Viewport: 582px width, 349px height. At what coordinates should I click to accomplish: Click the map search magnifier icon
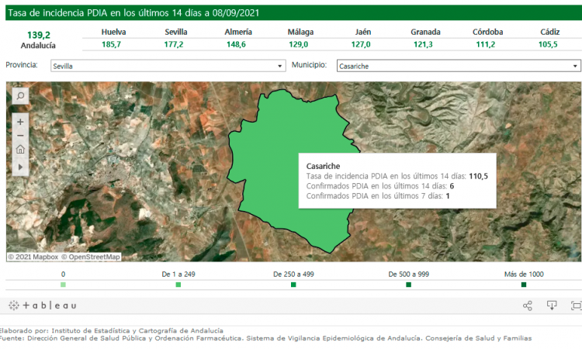click(x=20, y=95)
